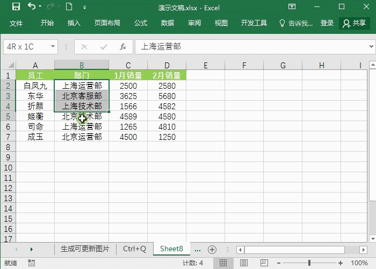Viewport: 376px width, 269px height.
Task: Select row 1 header
Action: 8,75
